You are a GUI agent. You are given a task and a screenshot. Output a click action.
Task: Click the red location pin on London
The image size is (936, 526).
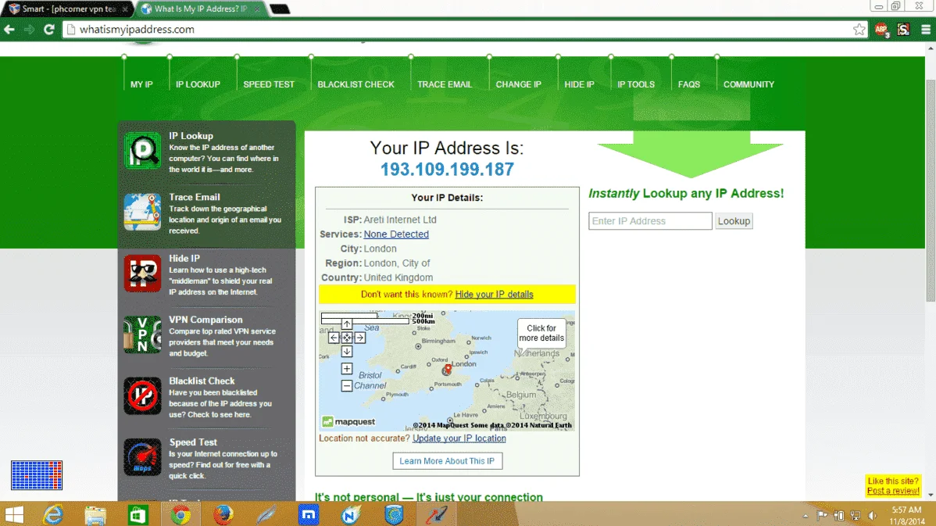click(448, 370)
